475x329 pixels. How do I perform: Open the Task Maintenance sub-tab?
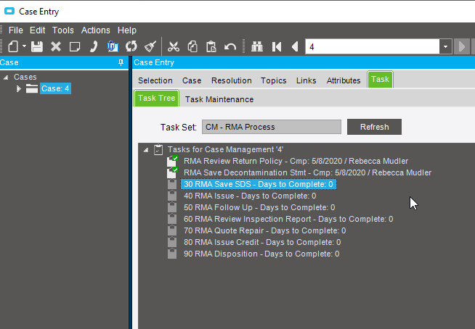[219, 99]
